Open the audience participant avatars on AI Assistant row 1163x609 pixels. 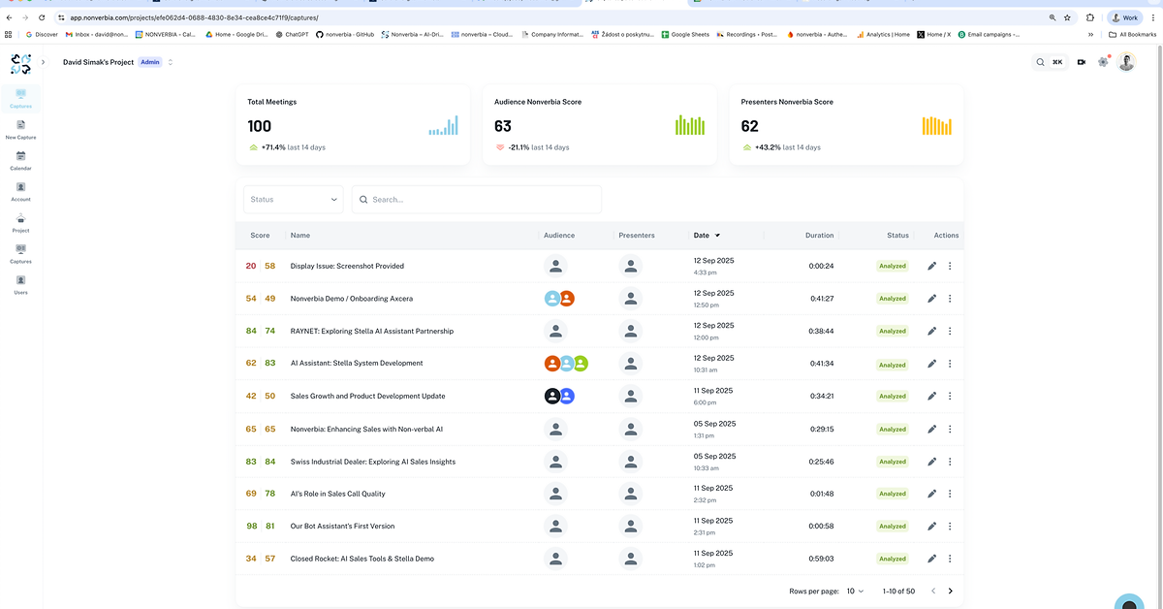point(566,363)
